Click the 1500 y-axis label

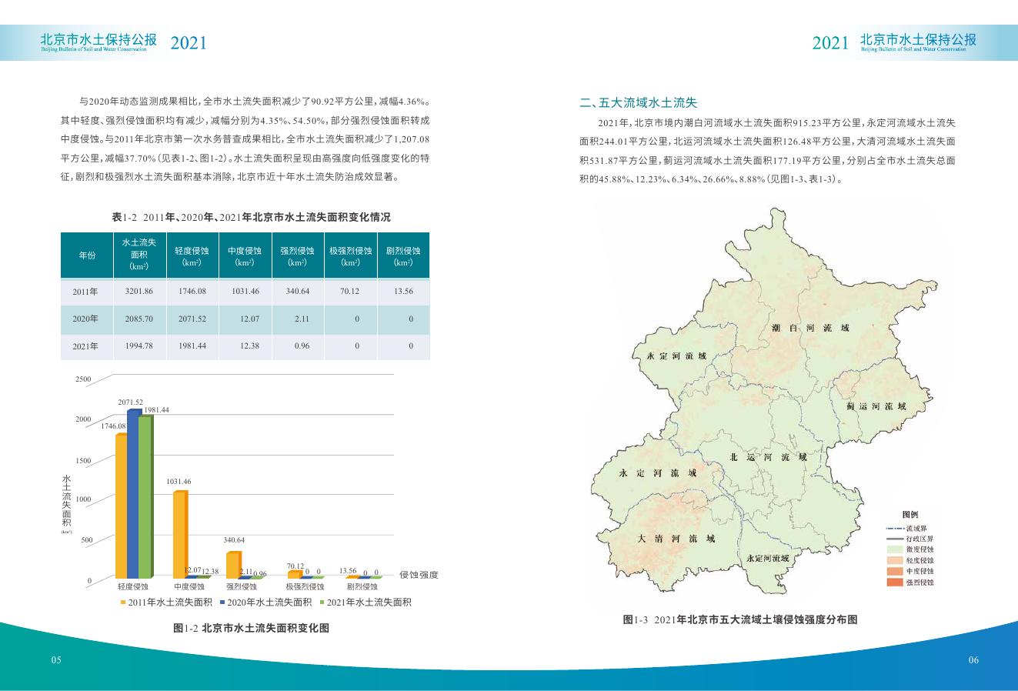click(x=83, y=461)
